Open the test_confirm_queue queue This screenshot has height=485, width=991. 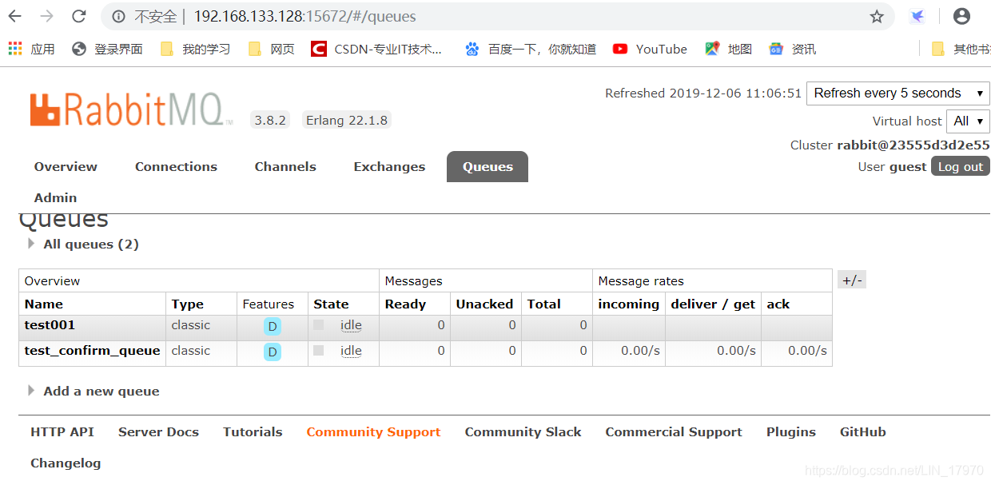(x=92, y=351)
